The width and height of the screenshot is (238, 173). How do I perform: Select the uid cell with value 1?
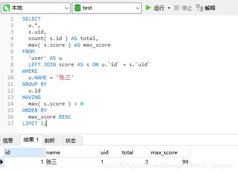coord(110,162)
